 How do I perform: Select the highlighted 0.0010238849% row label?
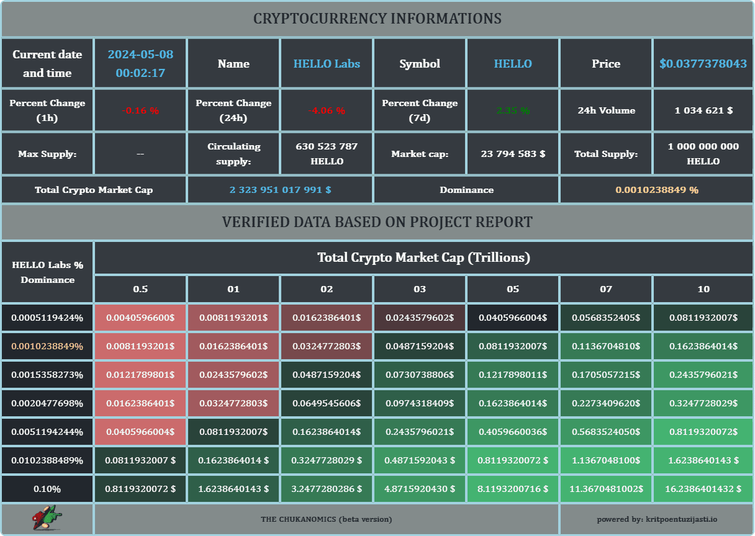click(47, 346)
